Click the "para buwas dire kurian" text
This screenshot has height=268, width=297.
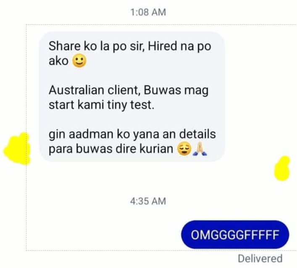coord(111,149)
